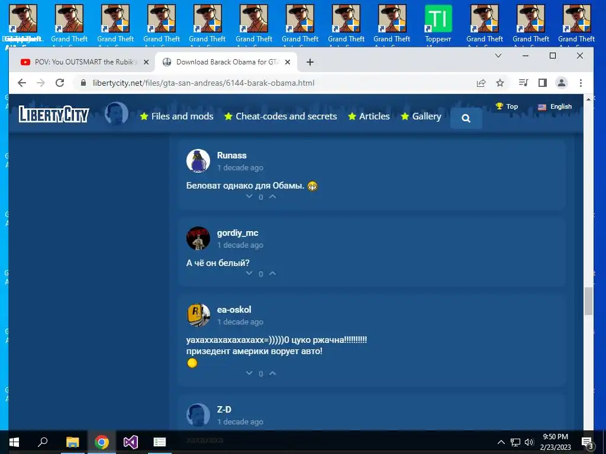This screenshot has height=454, width=606.
Task: Upvote gordiy_mc's comment
Action: [272, 273]
